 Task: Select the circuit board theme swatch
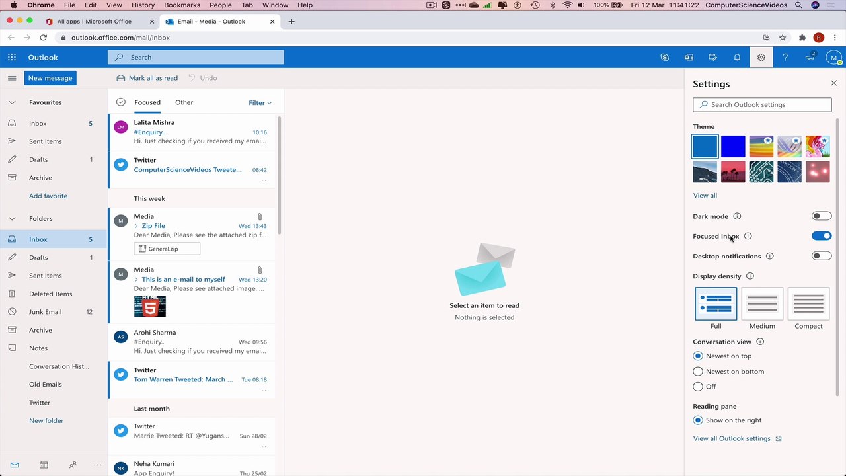point(761,172)
